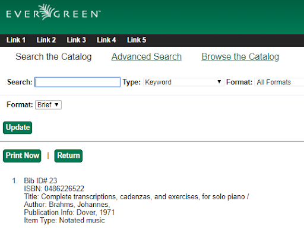Open Link 1 in navigation bar

tap(16, 40)
